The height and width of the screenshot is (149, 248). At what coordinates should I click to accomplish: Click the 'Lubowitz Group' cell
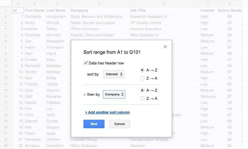[x=99, y=139]
